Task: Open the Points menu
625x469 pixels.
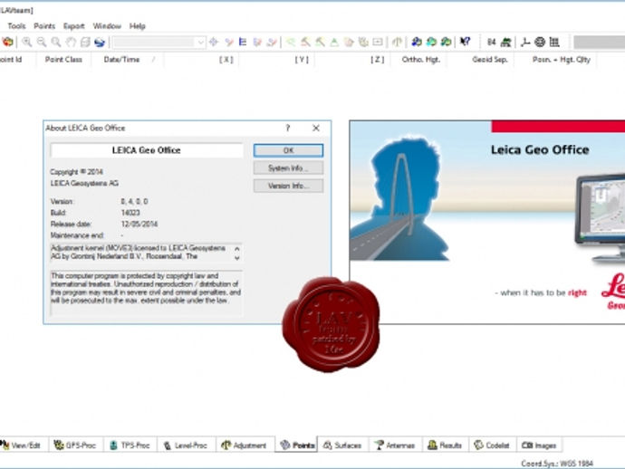Action: [44, 26]
